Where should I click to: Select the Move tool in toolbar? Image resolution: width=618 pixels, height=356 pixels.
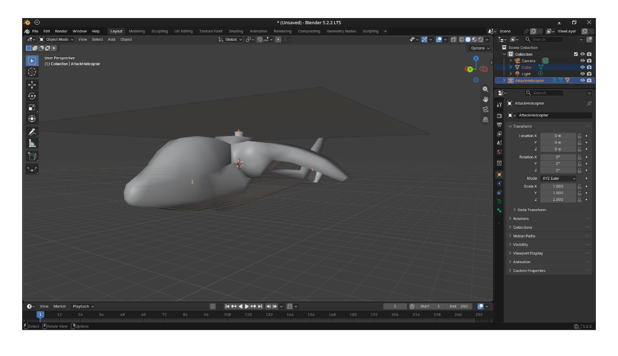pos(32,84)
